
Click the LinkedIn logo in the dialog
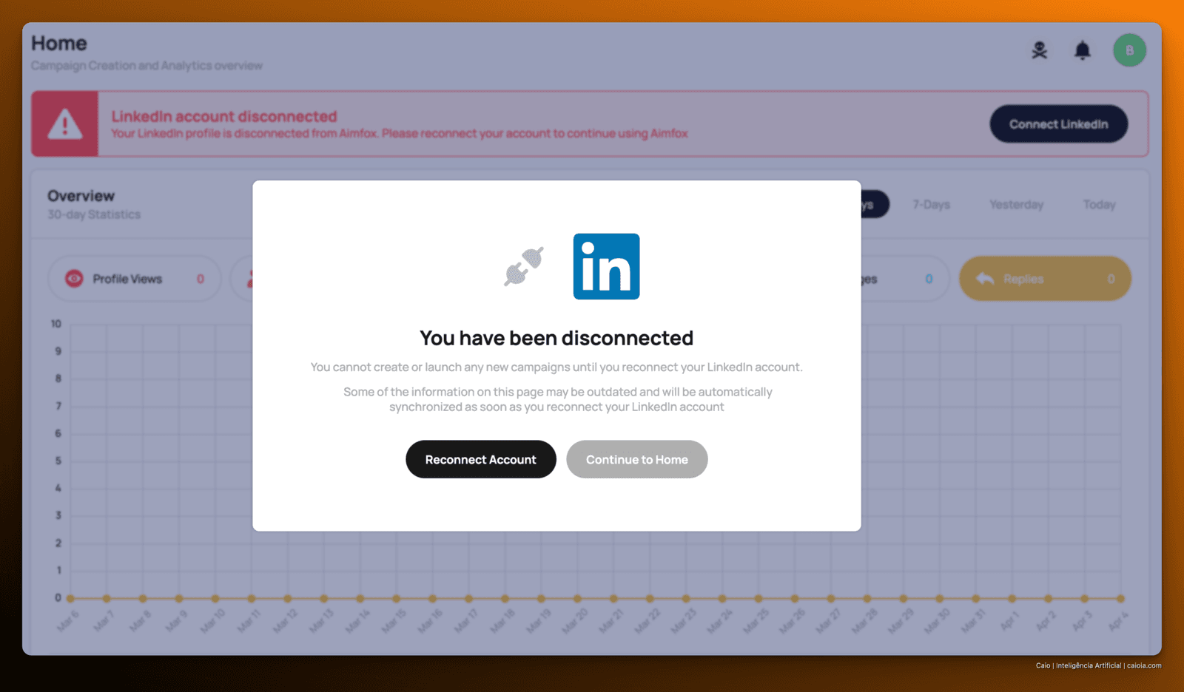point(606,266)
